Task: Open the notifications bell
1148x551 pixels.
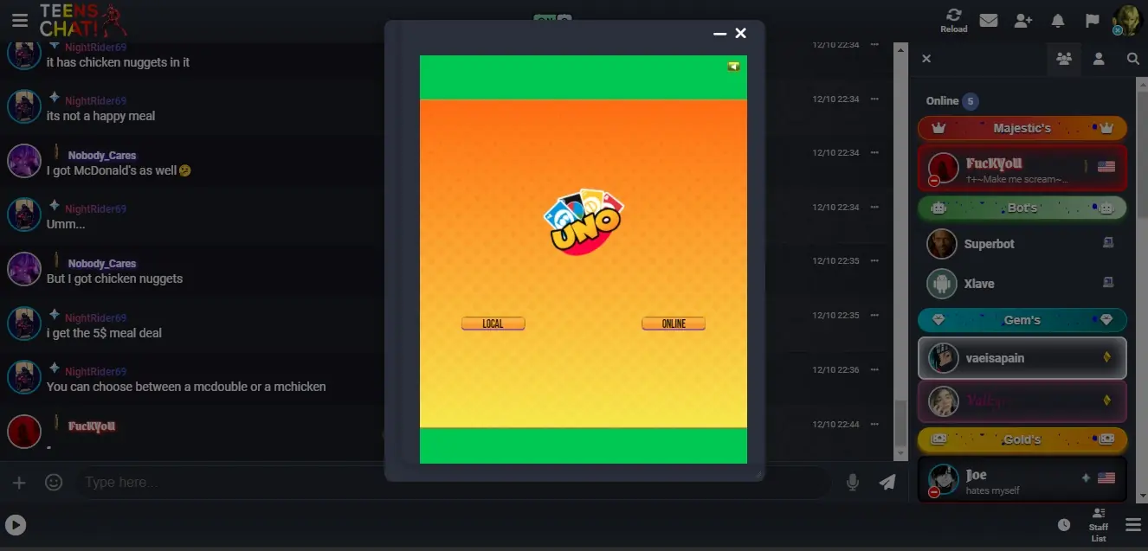Action: pyautogui.click(x=1058, y=20)
